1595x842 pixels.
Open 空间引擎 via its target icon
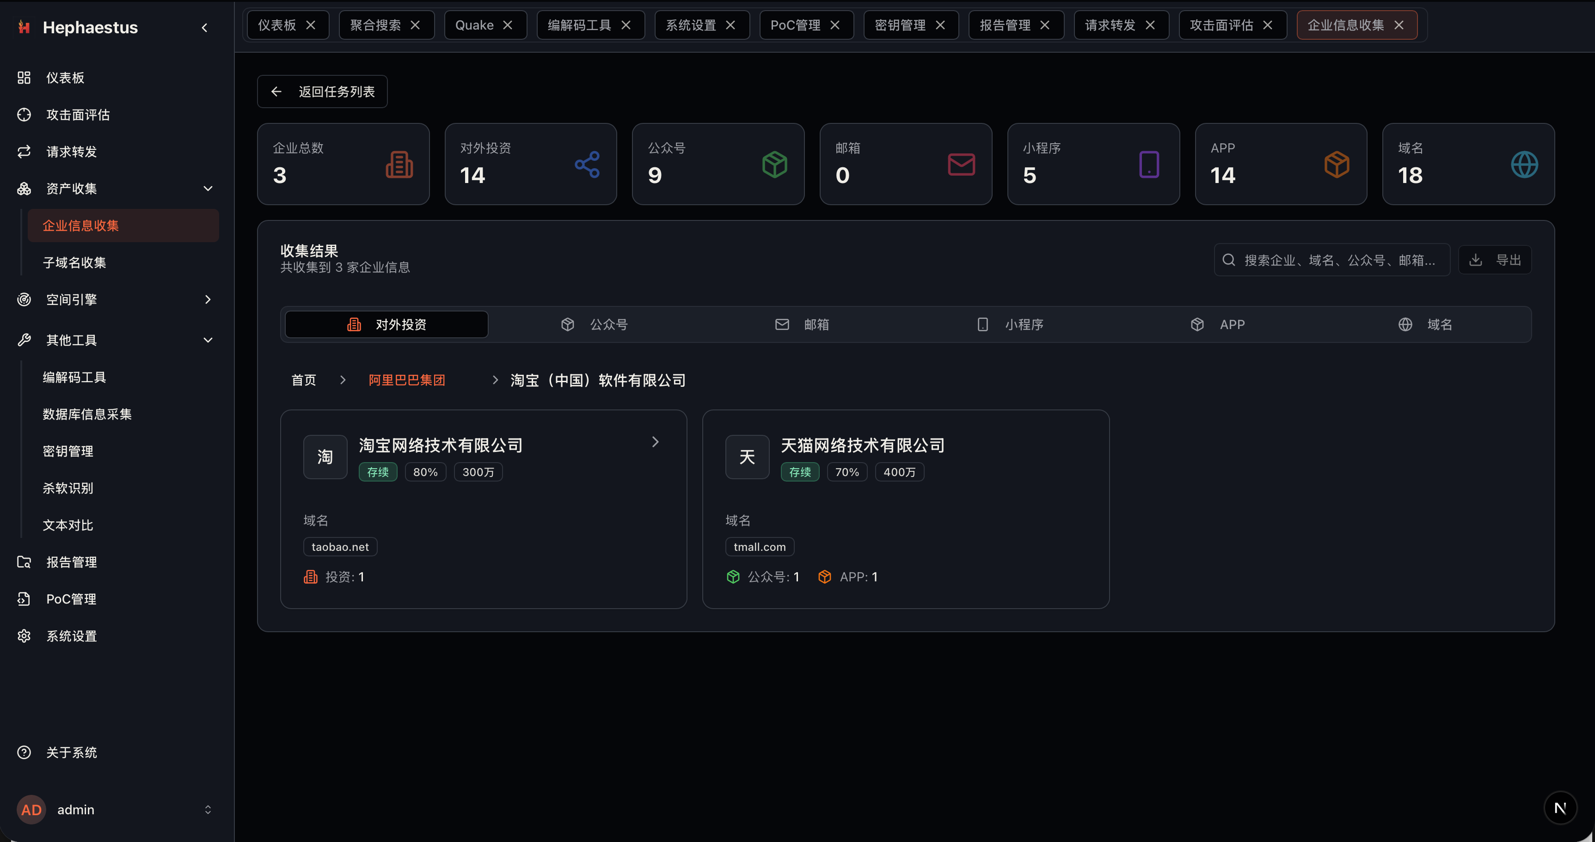(24, 299)
